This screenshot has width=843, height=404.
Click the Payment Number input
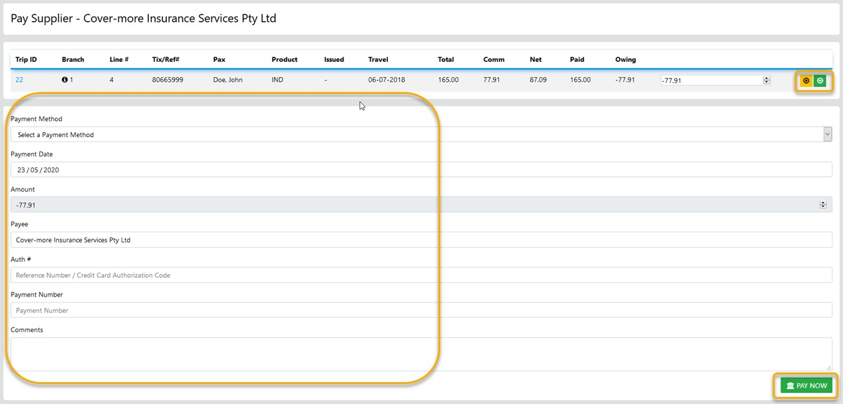(x=421, y=310)
